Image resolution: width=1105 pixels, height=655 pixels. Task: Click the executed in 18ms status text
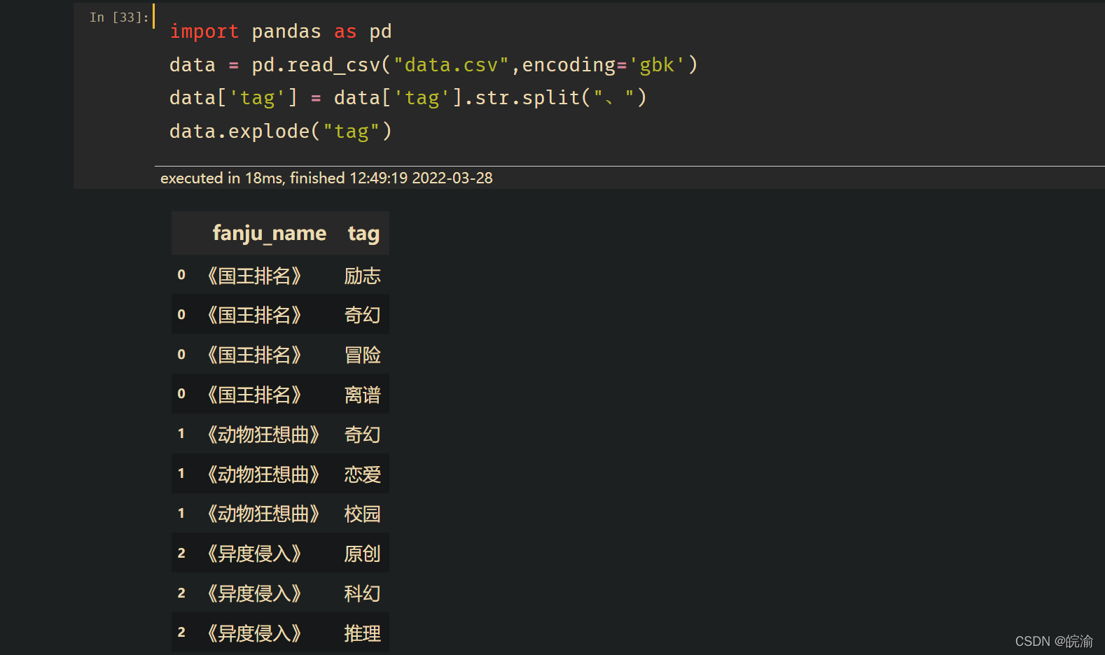click(x=326, y=178)
